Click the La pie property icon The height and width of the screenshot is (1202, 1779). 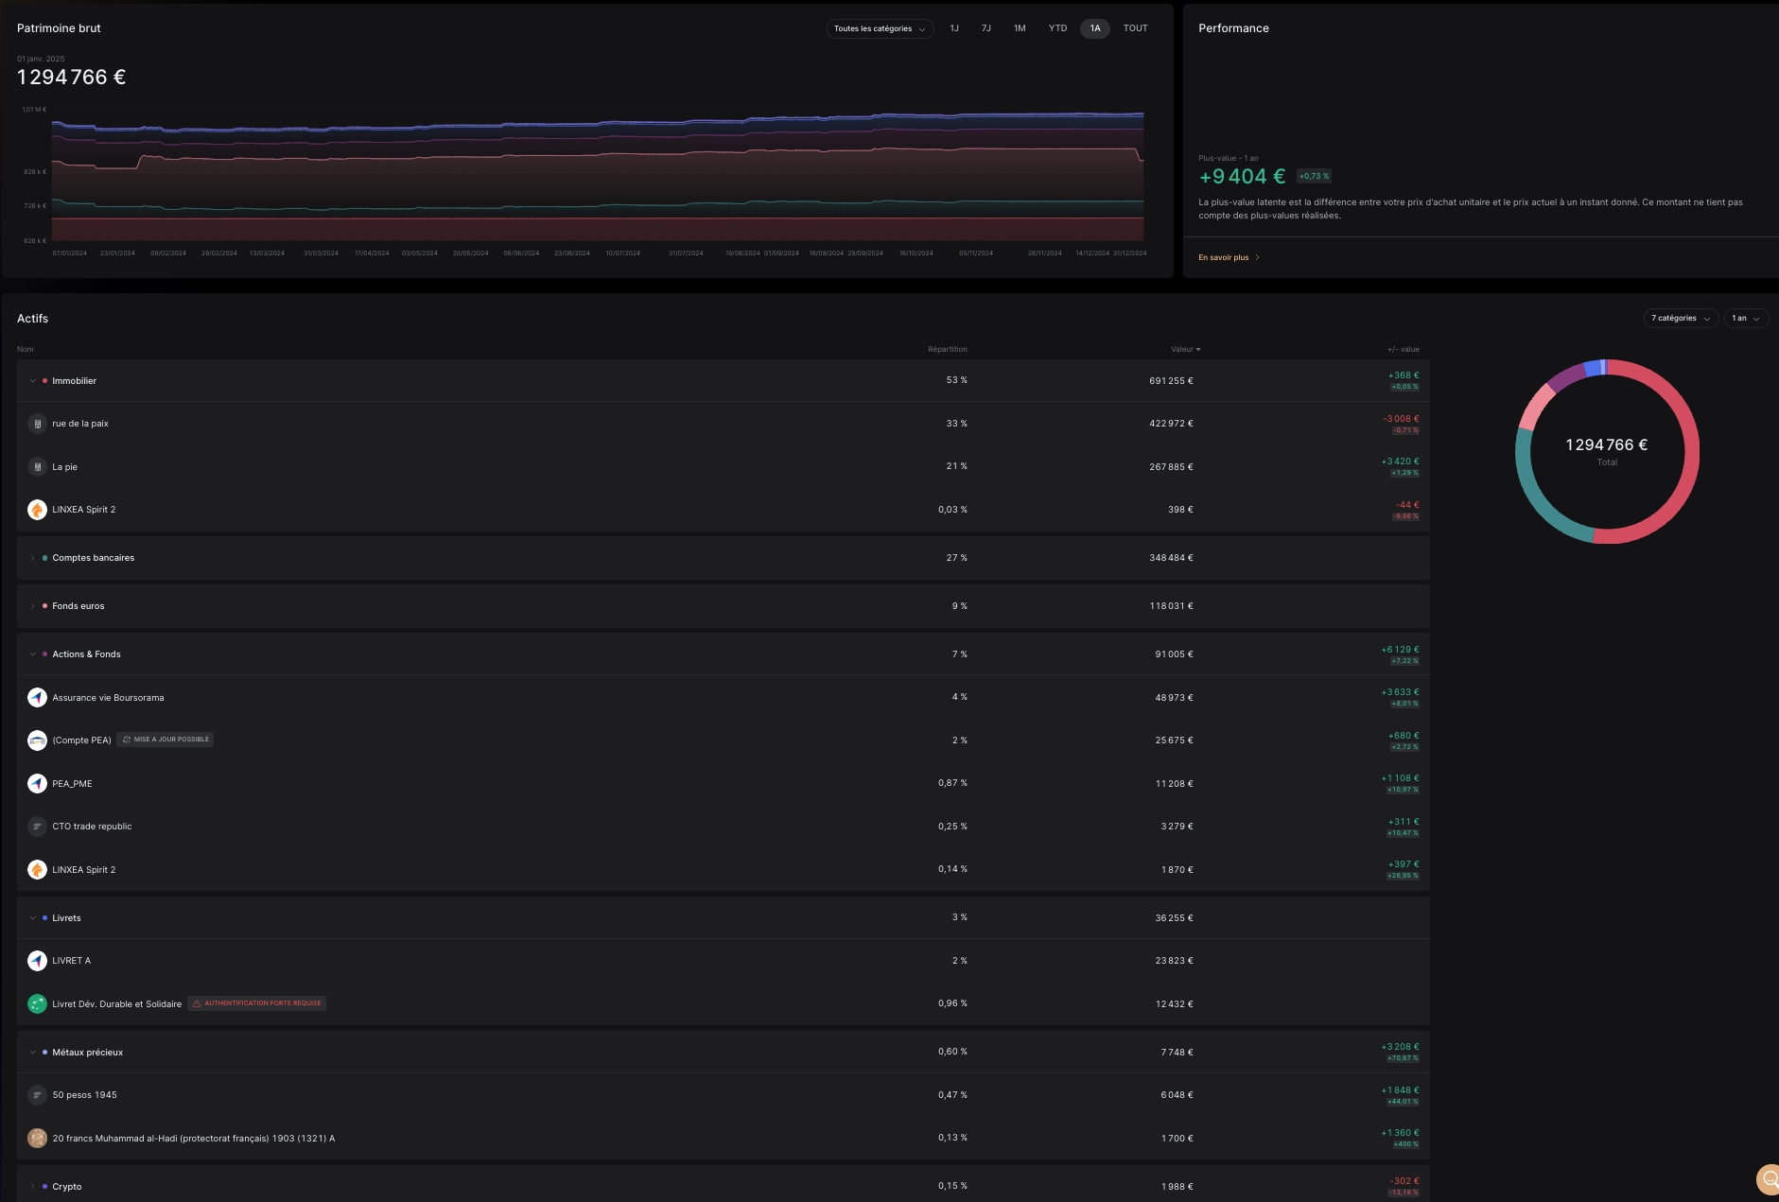coord(37,467)
